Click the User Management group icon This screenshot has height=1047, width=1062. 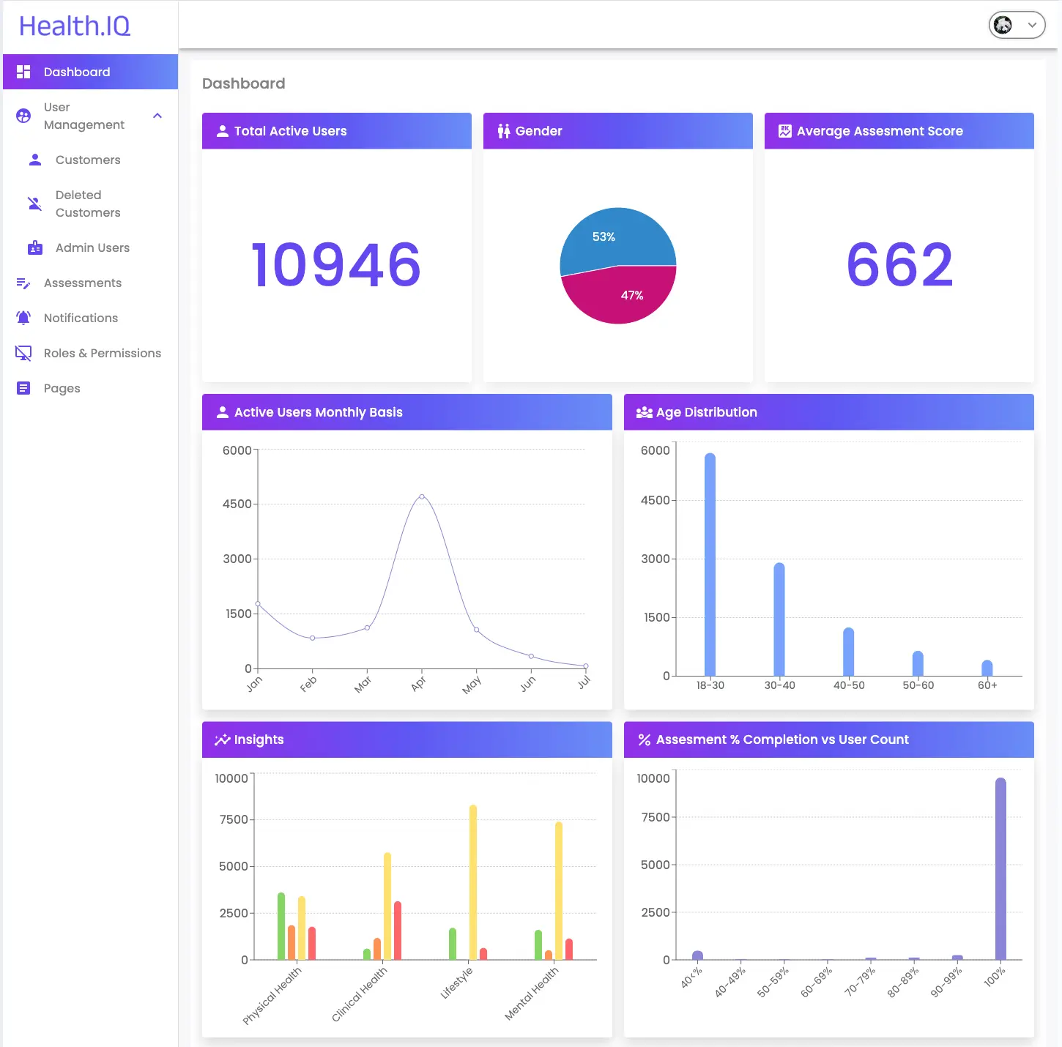(x=23, y=116)
